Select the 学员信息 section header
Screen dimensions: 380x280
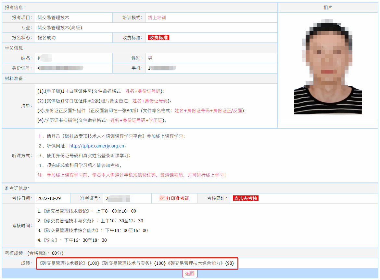tap(15, 48)
